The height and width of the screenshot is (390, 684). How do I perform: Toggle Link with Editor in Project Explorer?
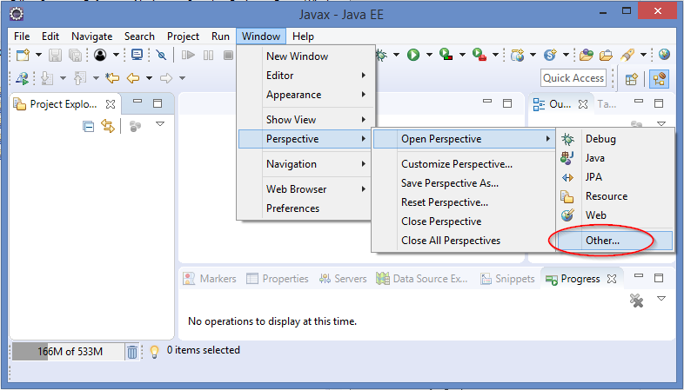click(108, 126)
